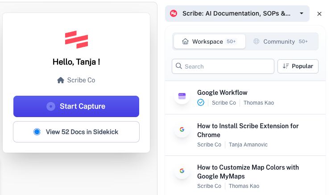Click the Google icon for Customize Map Colors

coord(182,171)
